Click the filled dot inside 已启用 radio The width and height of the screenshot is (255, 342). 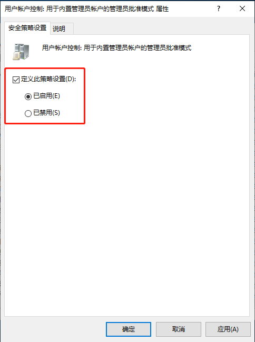tap(28, 96)
